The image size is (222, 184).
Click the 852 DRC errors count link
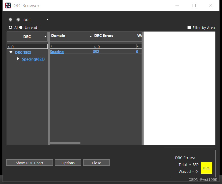[96, 52]
